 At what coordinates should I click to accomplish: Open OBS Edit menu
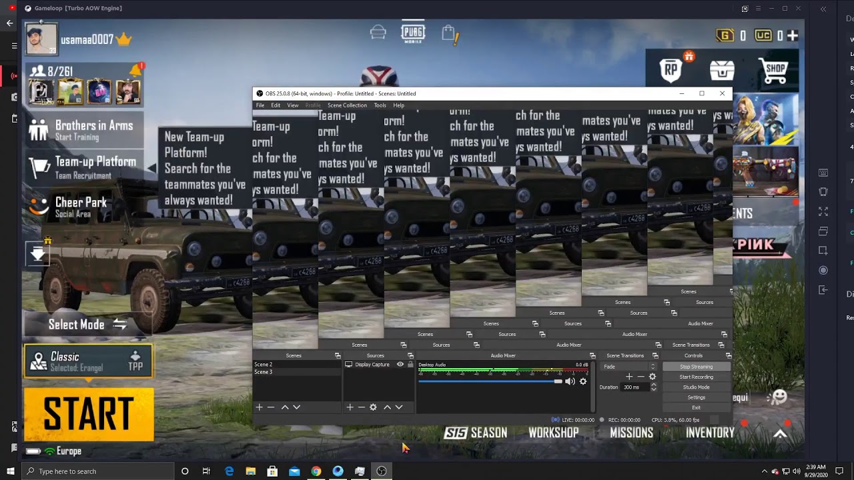pos(276,105)
